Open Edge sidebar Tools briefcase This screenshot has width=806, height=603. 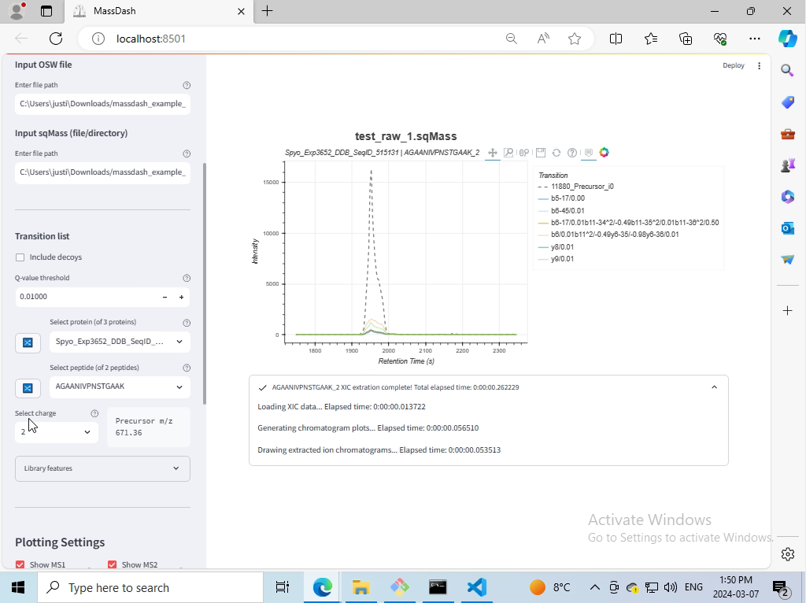[787, 134]
